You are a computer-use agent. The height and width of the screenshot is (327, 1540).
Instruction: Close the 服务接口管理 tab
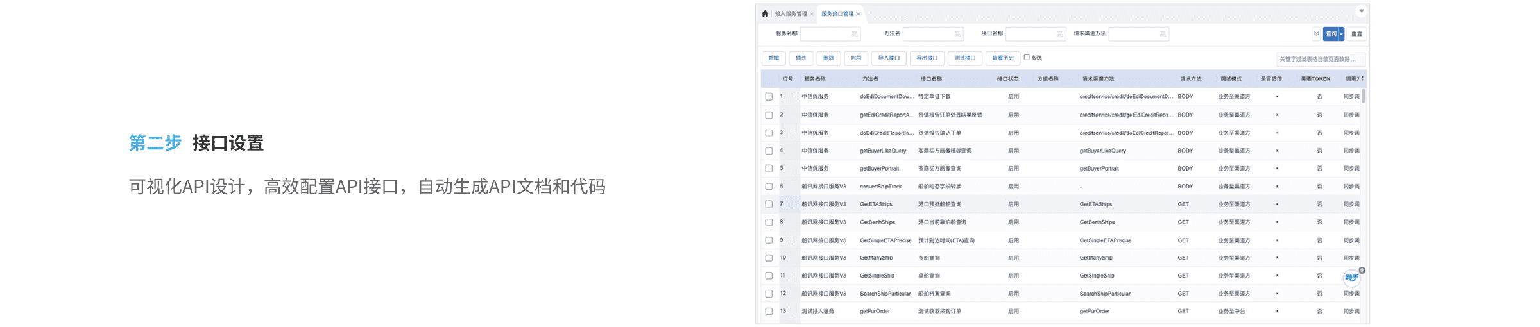(859, 14)
